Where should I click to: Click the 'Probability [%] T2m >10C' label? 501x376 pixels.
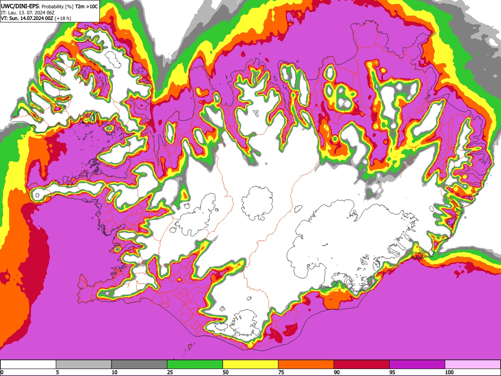point(69,7)
